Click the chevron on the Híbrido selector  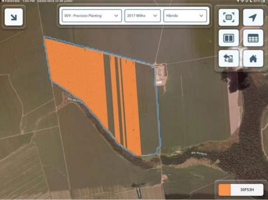(x=201, y=16)
